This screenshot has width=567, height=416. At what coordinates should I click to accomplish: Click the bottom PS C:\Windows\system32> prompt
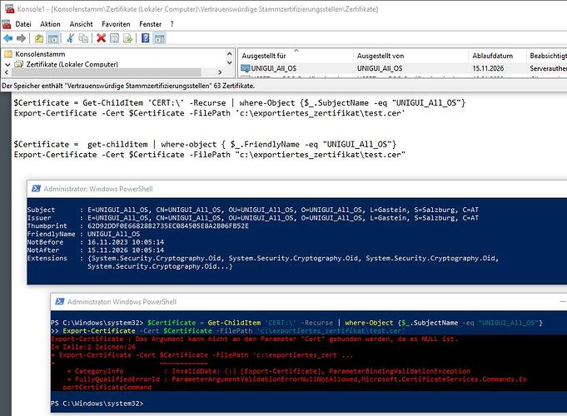[97, 403]
